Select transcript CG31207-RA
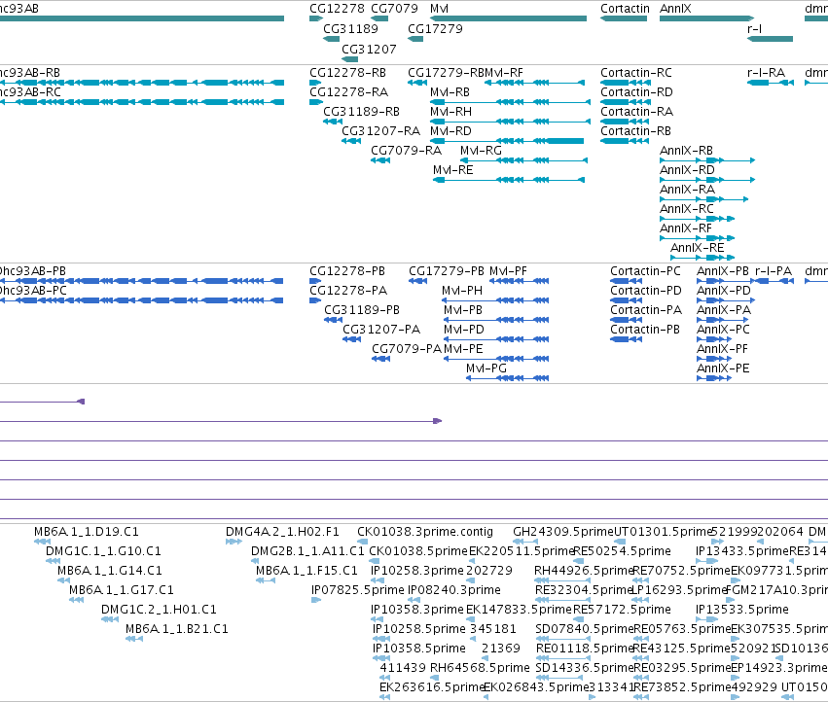828x702 pixels. point(350,141)
